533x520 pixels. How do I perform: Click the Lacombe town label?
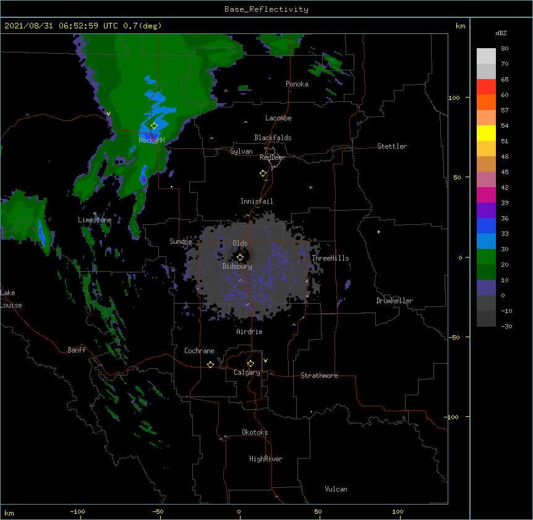click(x=278, y=118)
